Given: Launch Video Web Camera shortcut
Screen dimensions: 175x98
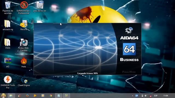Looking at the screenshot, I should [24, 45].
